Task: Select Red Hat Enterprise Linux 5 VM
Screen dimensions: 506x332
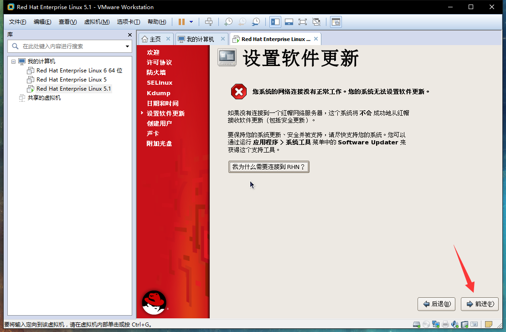Action: 71,79
